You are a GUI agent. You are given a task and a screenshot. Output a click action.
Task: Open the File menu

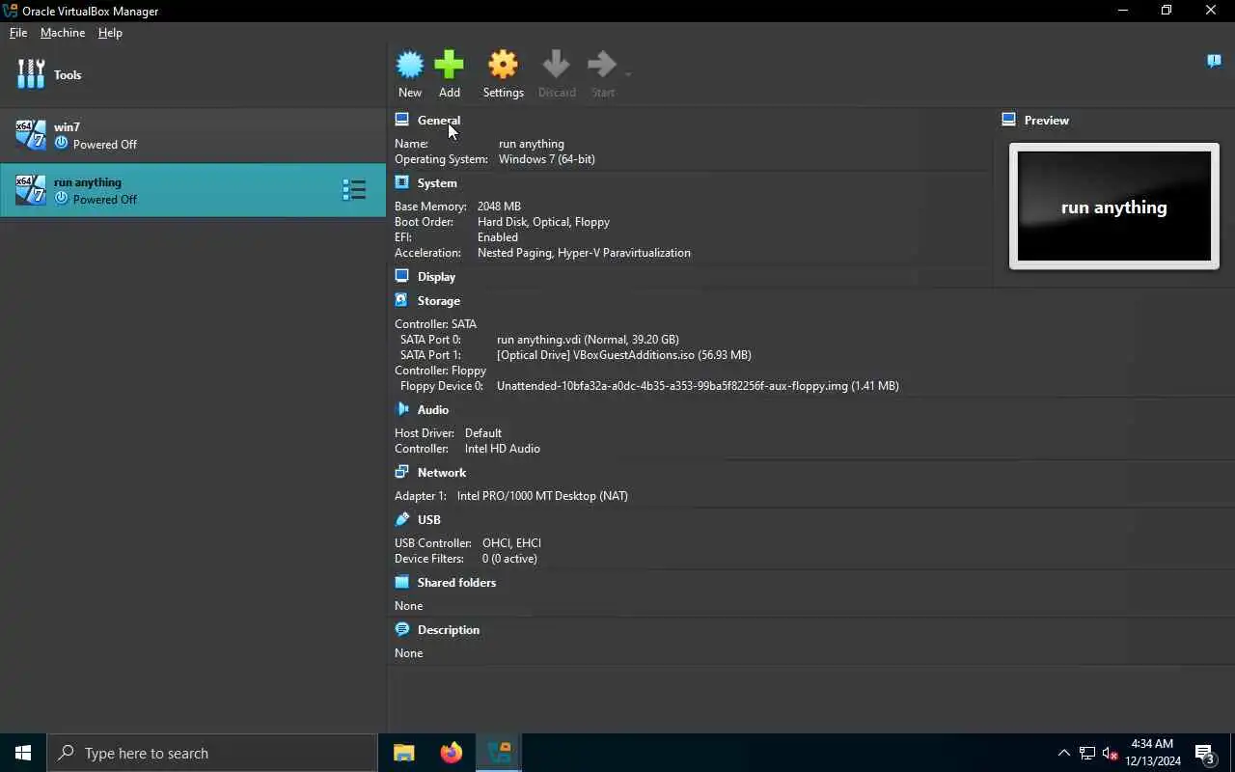(x=18, y=33)
